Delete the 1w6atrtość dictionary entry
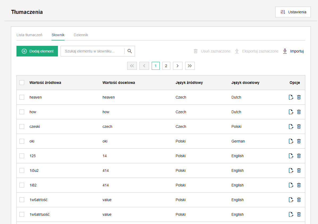 (x=299, y=200)
